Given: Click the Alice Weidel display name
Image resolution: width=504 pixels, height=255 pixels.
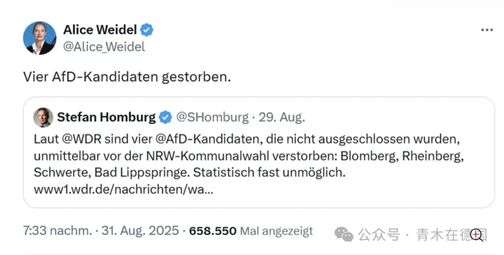Looking at the screenshot, I should coord(100,30).
